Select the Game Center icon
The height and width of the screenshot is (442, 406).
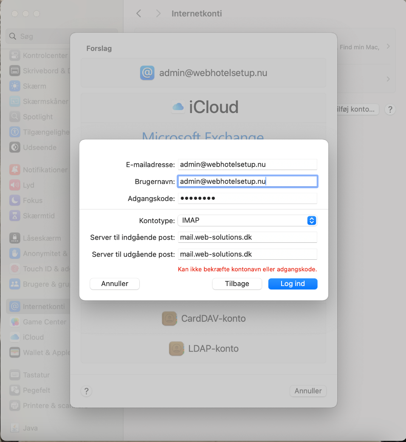pyautogui.click(x=14, y=322)
